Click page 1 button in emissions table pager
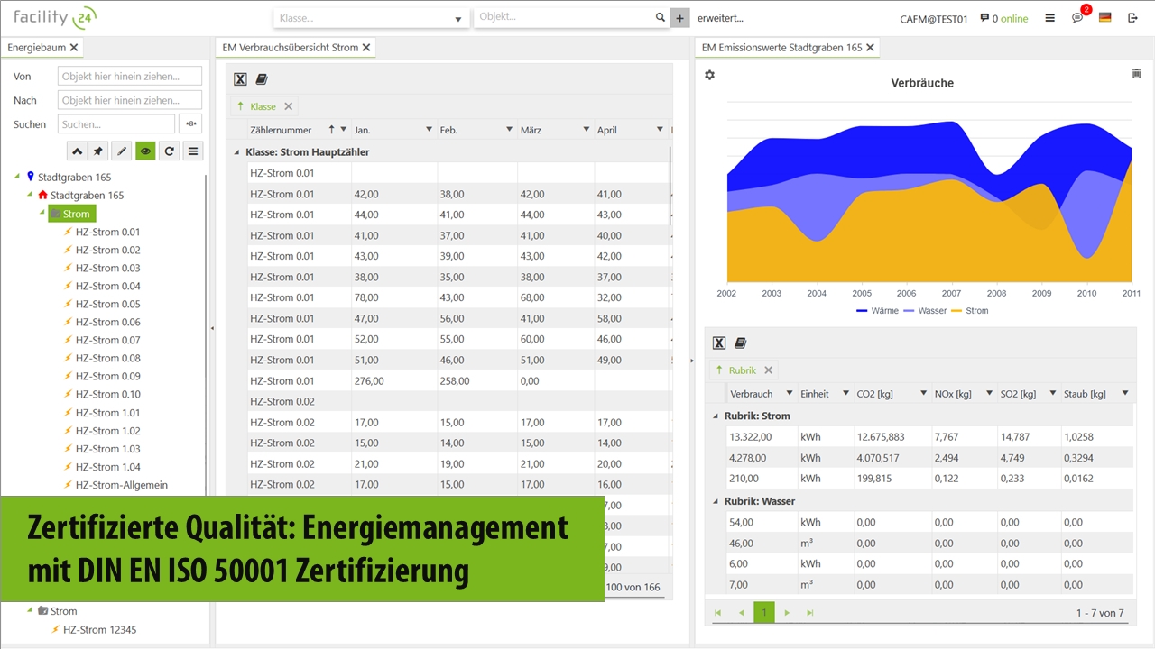1155x649 pixels. [764, 613]
